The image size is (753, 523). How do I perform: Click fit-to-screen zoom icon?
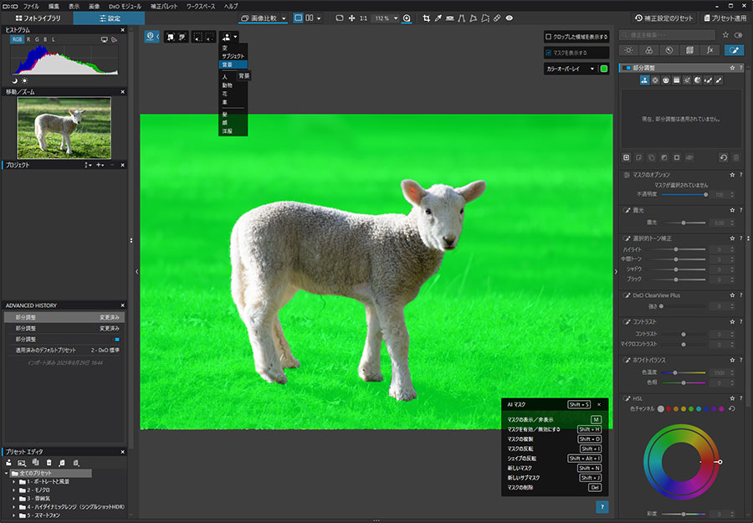pos(340,18)
